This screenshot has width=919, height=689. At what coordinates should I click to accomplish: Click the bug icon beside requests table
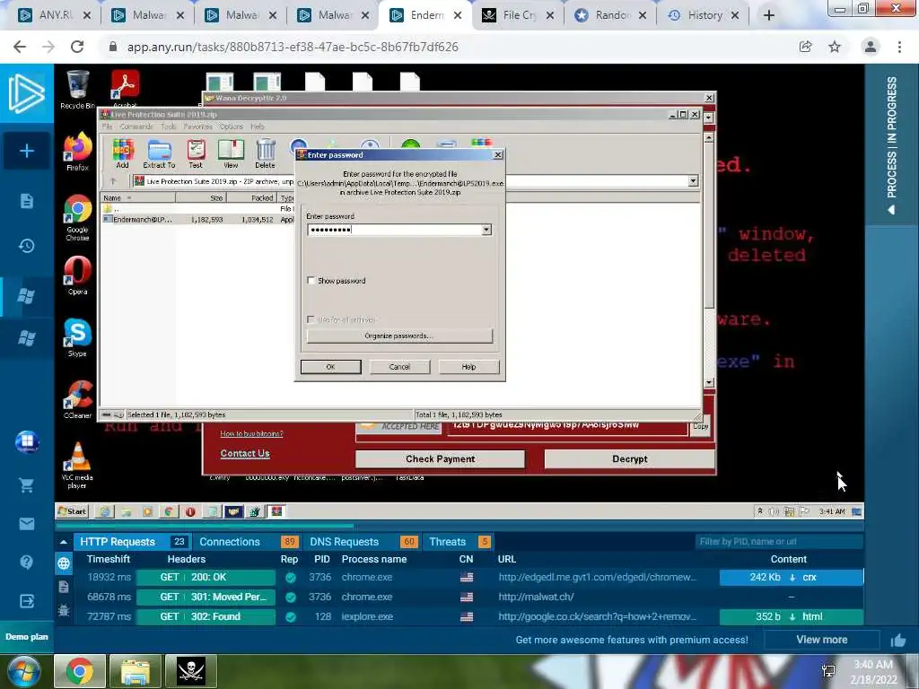(64, 610)
